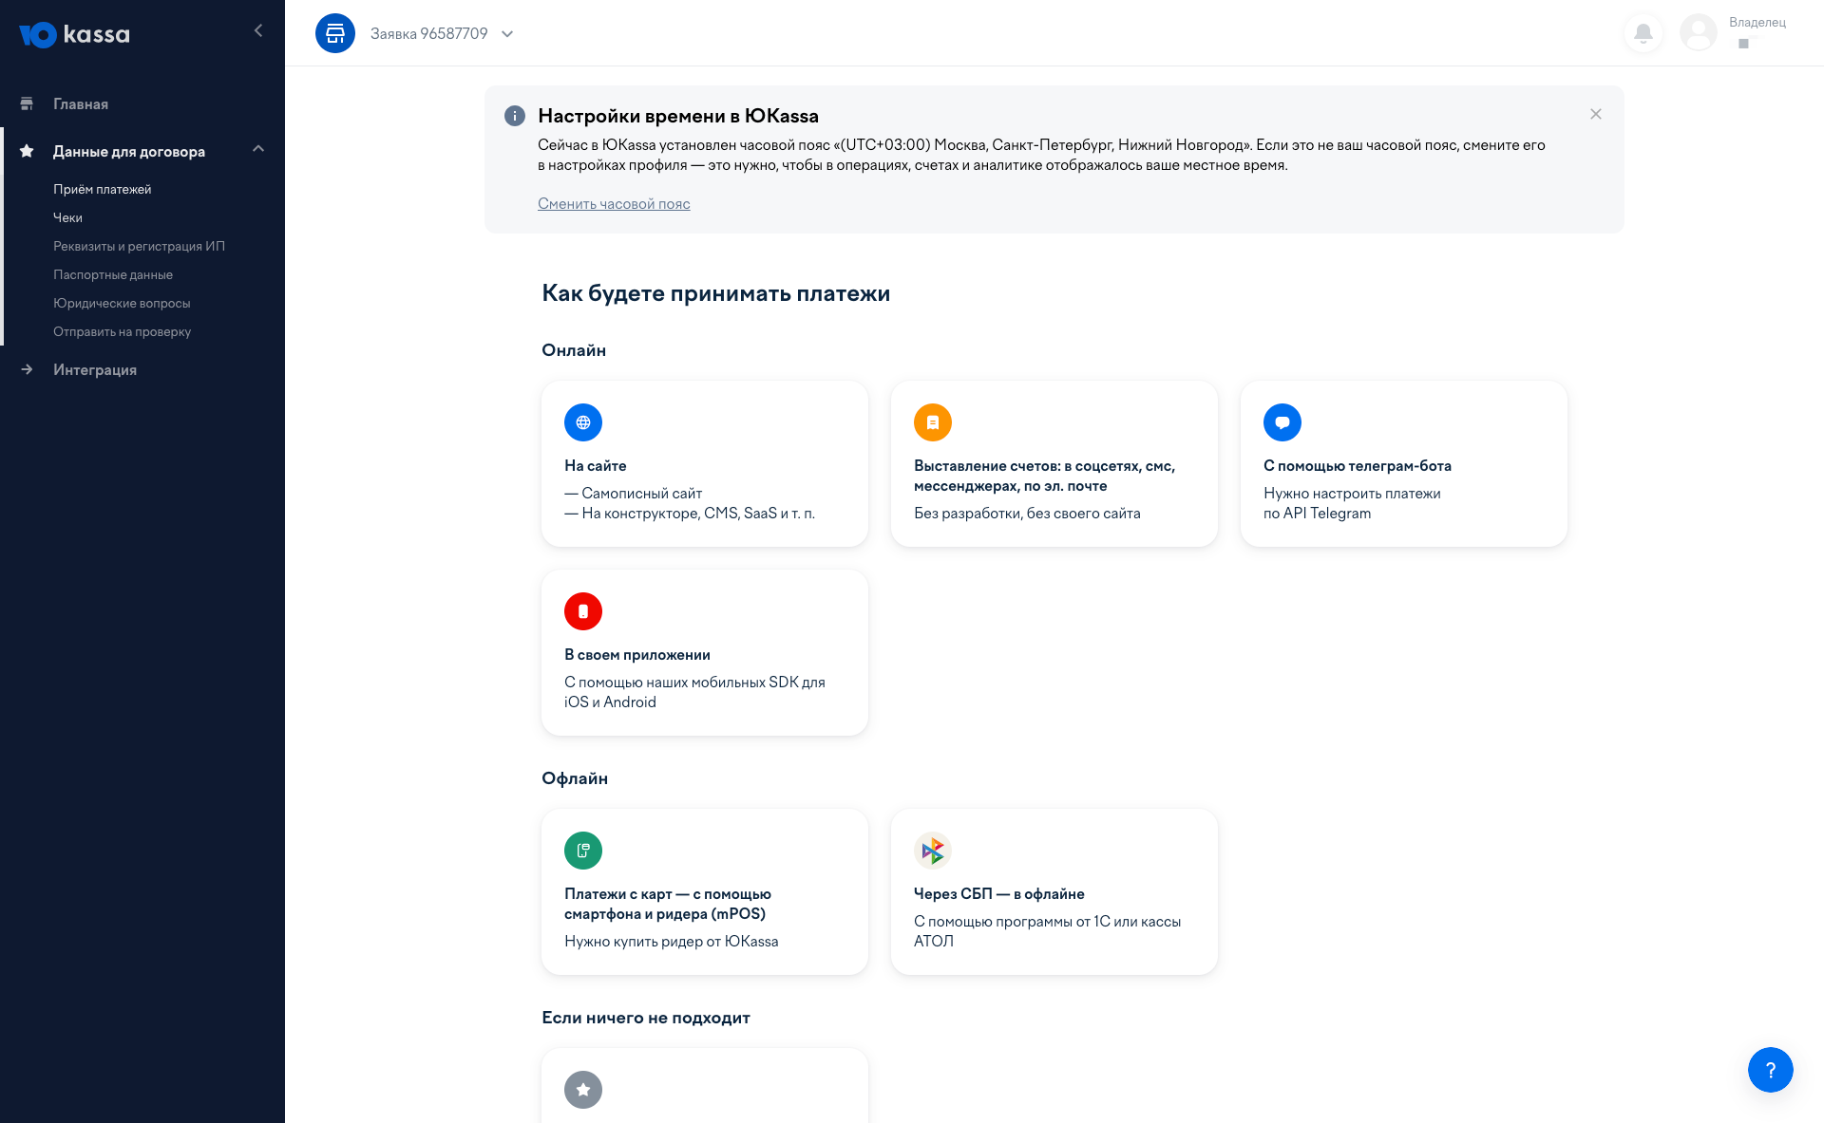1824x1123 pixels.
Task: Open Приём платежей in the sidebar
Action: (103, 190)
